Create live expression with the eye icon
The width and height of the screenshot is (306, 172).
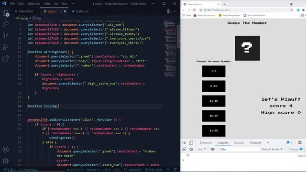click(213, 149)
